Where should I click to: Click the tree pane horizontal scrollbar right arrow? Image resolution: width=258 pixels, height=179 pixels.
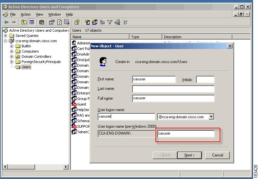click(66, 167)
